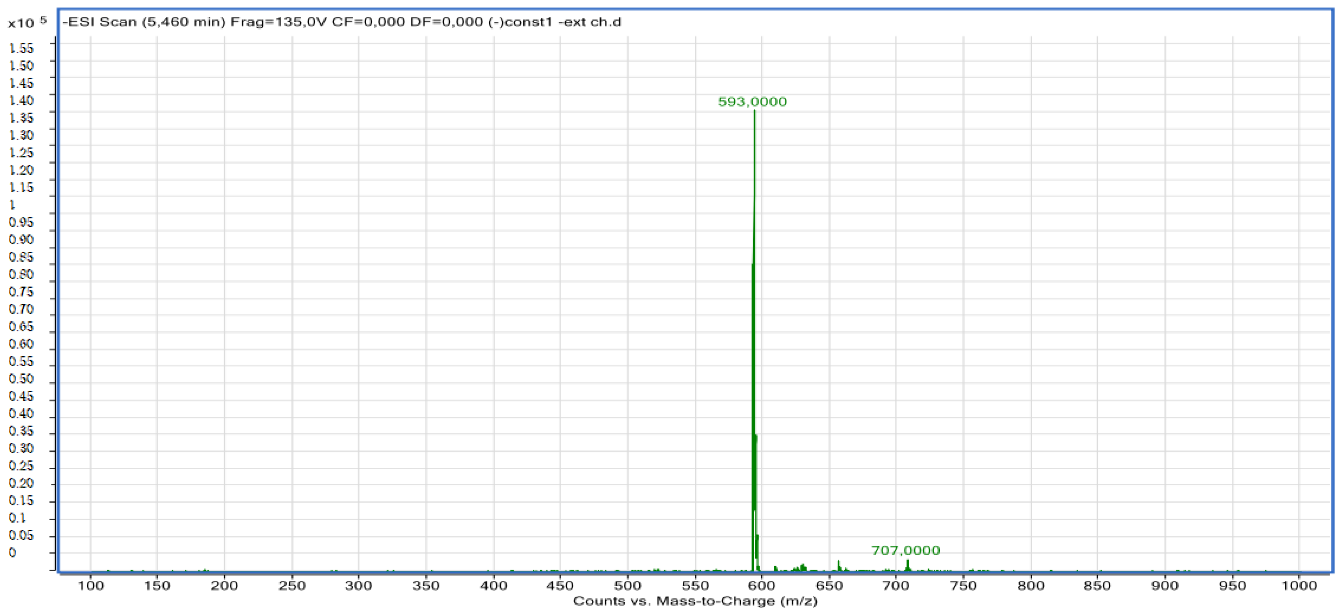Click the 350 tick on m/z axis
The width and height of the screenshot is (1341, 614).
click(x=426, y=586)
